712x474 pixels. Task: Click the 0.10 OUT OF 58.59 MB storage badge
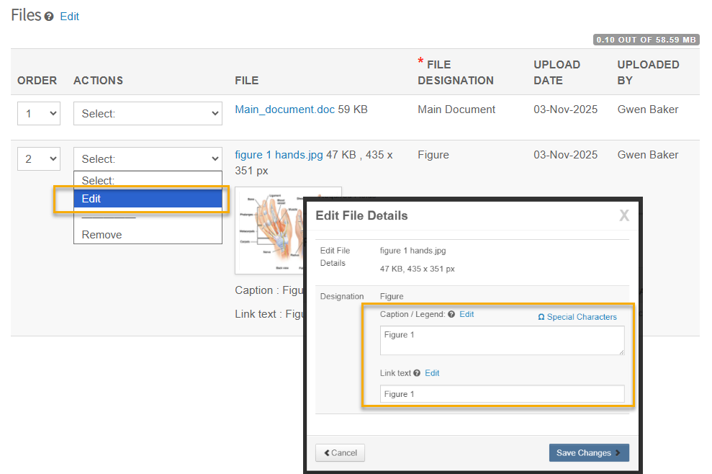(646, 40)
